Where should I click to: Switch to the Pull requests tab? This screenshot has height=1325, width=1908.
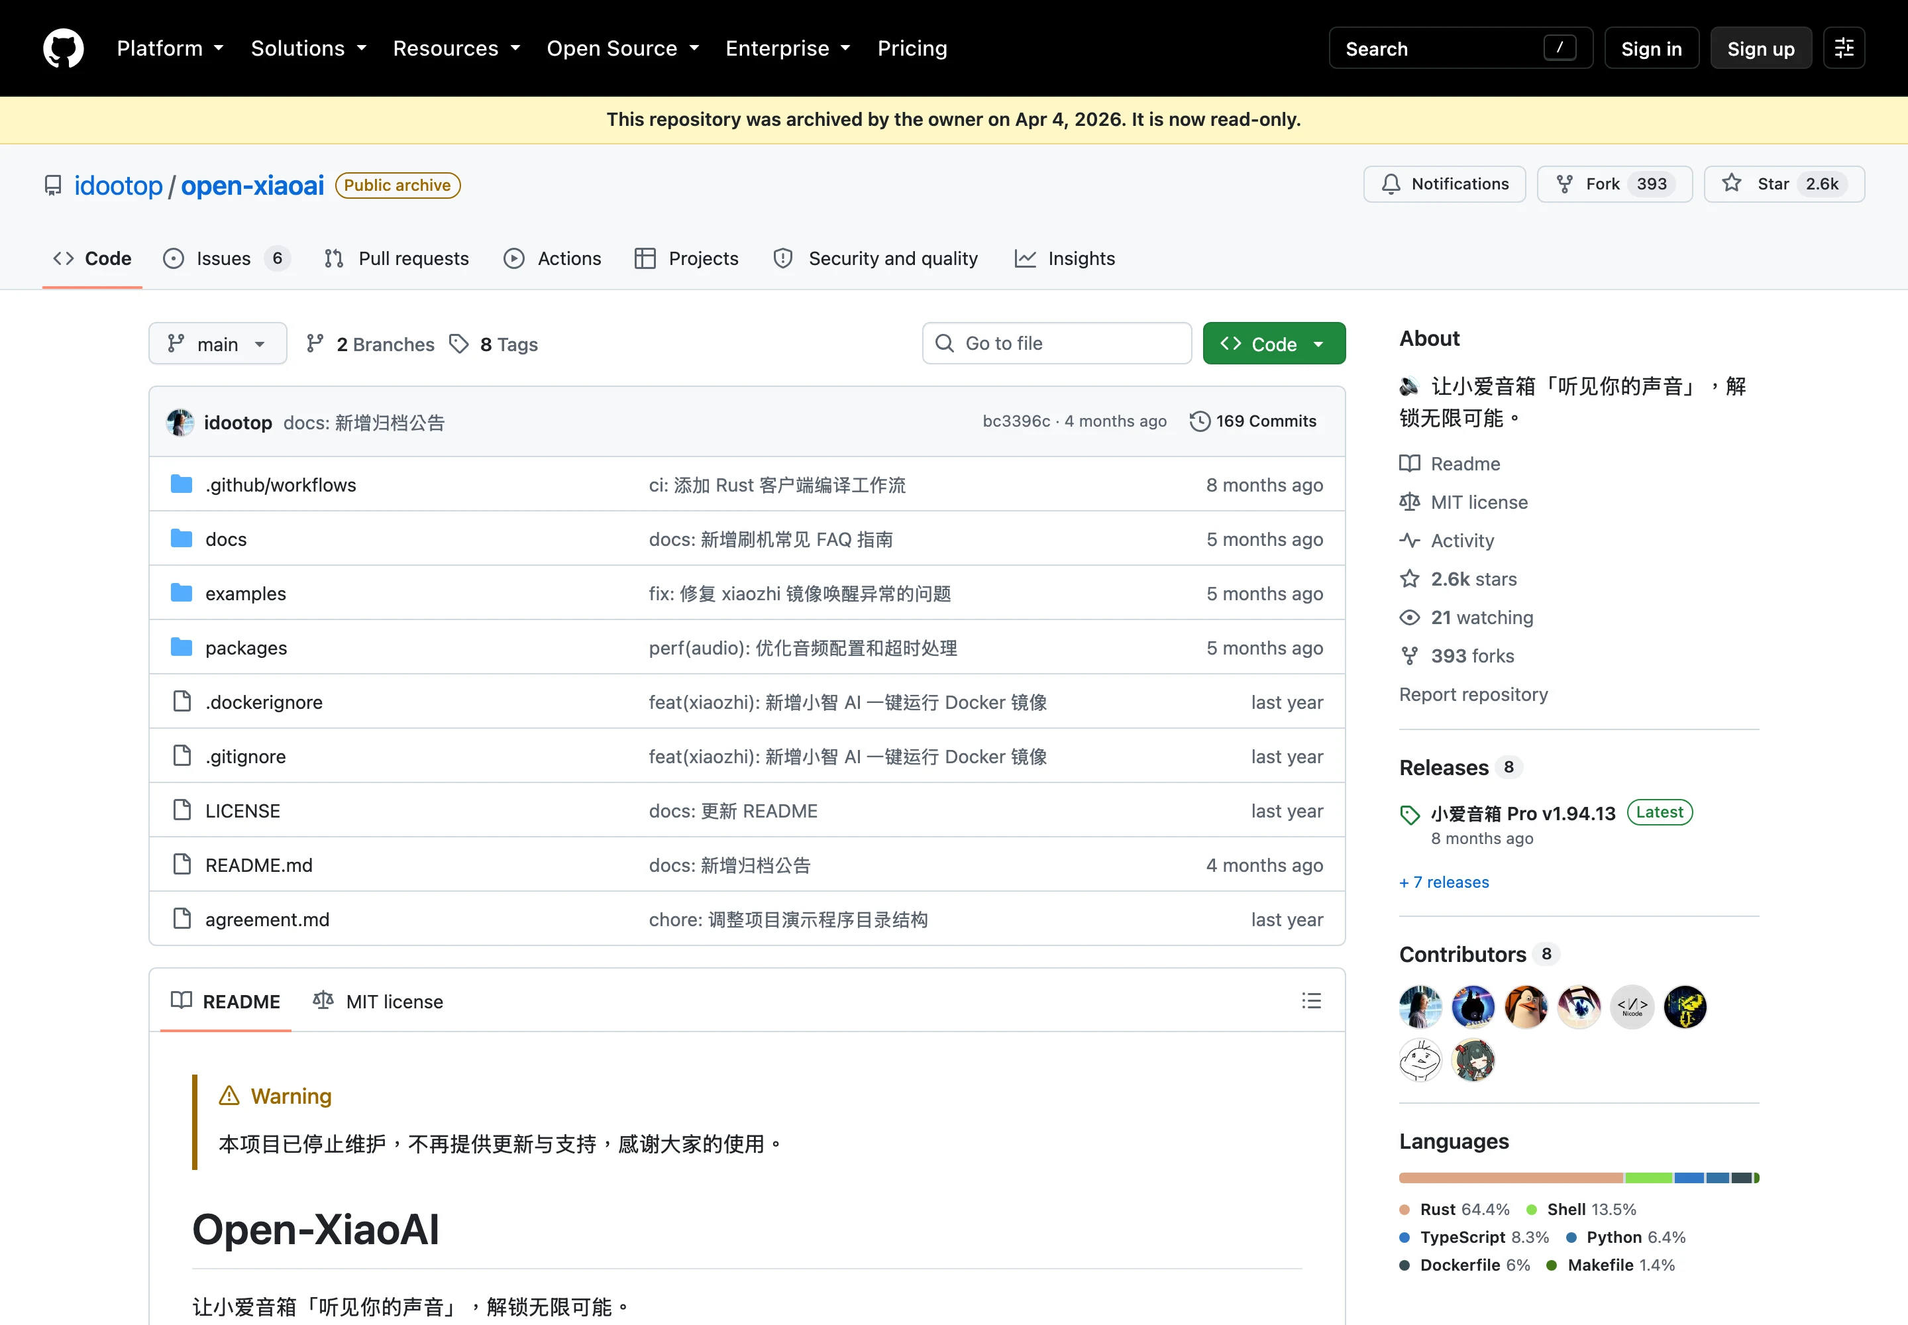[x=396, y=259]
